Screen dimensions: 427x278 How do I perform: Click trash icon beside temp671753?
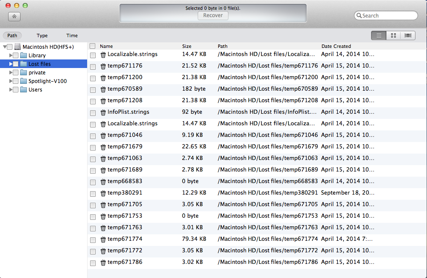(x=103, y=216)
